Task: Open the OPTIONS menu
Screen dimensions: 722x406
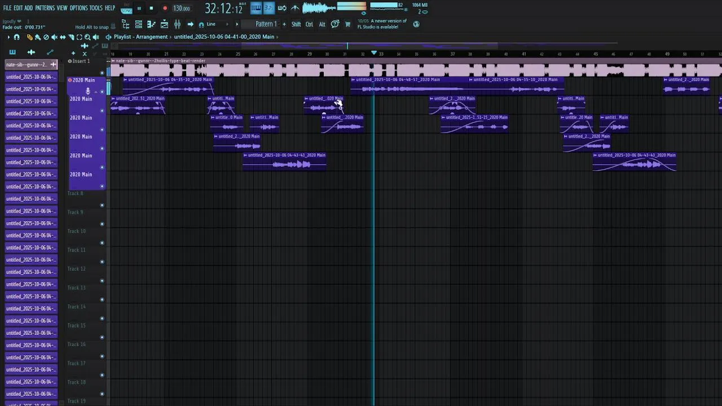Action: pyautogui.click(x=79, y=8)
